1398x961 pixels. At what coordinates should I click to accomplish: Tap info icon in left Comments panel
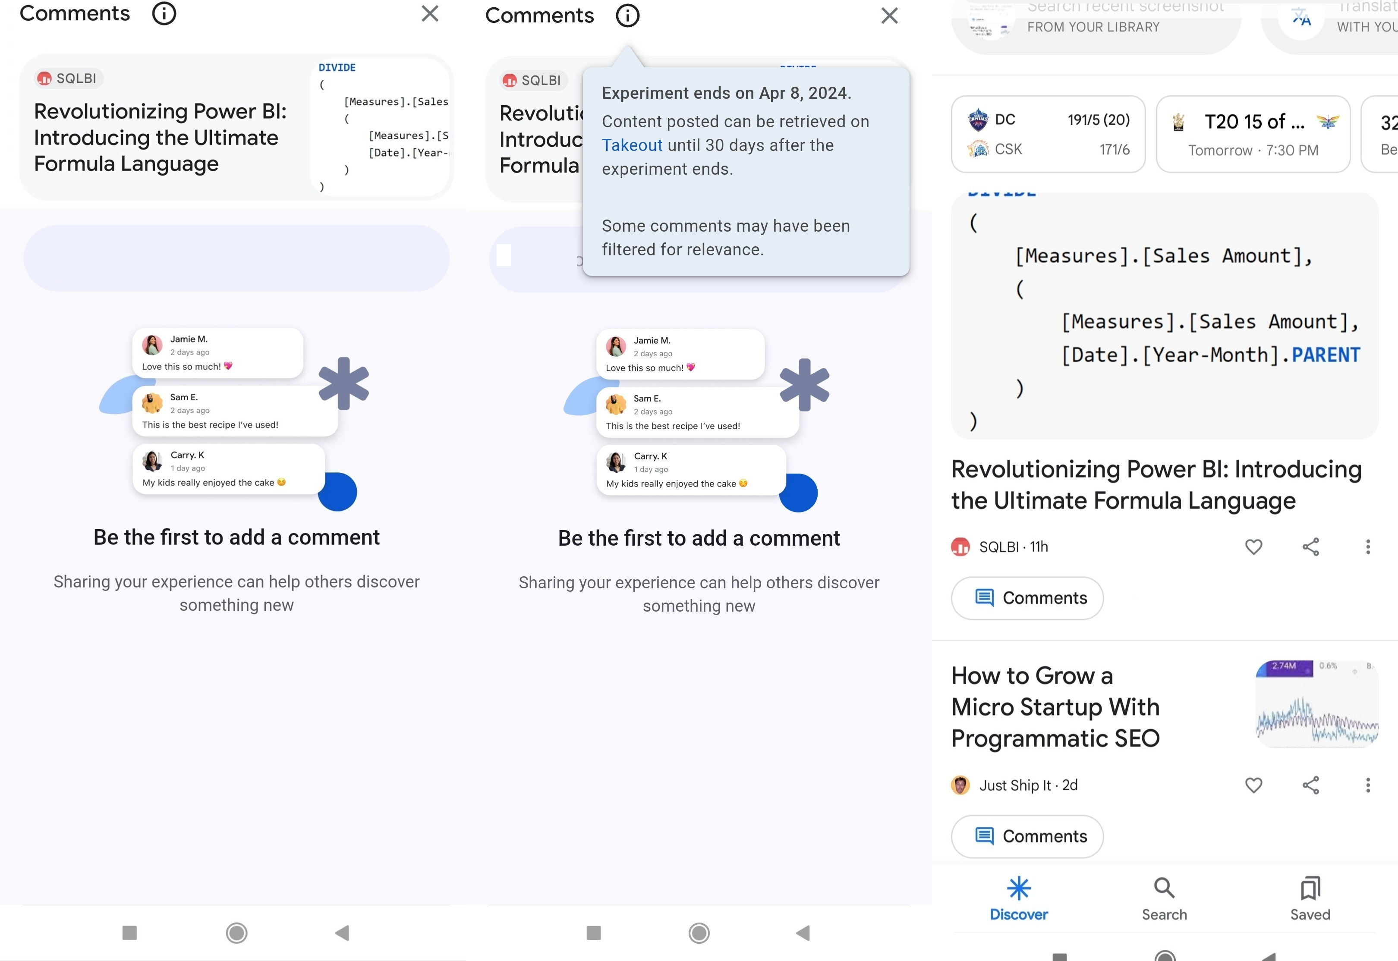pos(164,13)
